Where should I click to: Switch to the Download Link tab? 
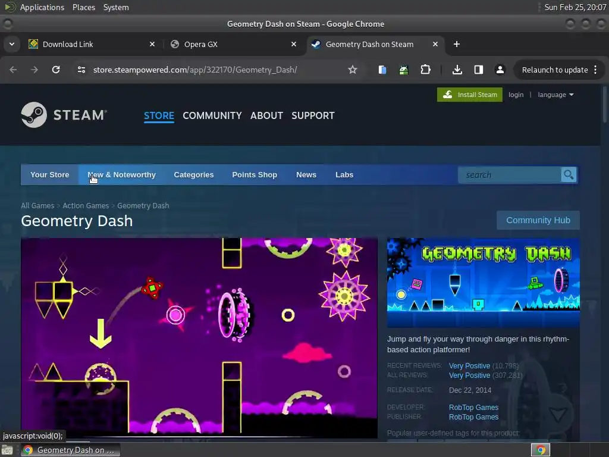pyautogui.click(x=90, y=44)
